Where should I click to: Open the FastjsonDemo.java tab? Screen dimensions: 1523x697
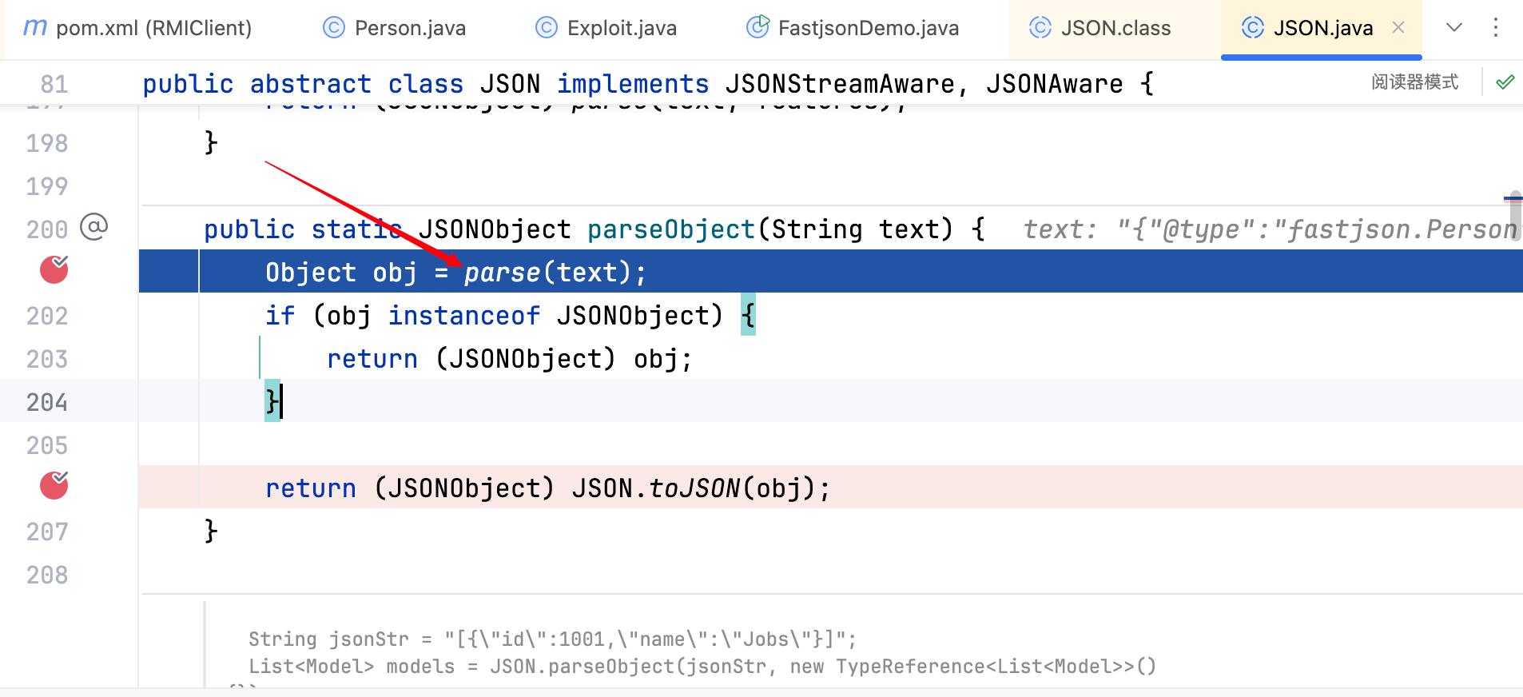pos(853,28)
